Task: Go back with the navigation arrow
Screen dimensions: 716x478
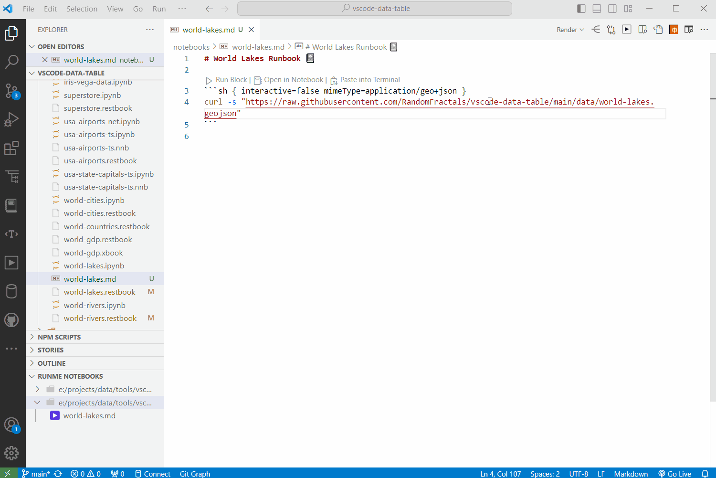Action: click(209, 9)
